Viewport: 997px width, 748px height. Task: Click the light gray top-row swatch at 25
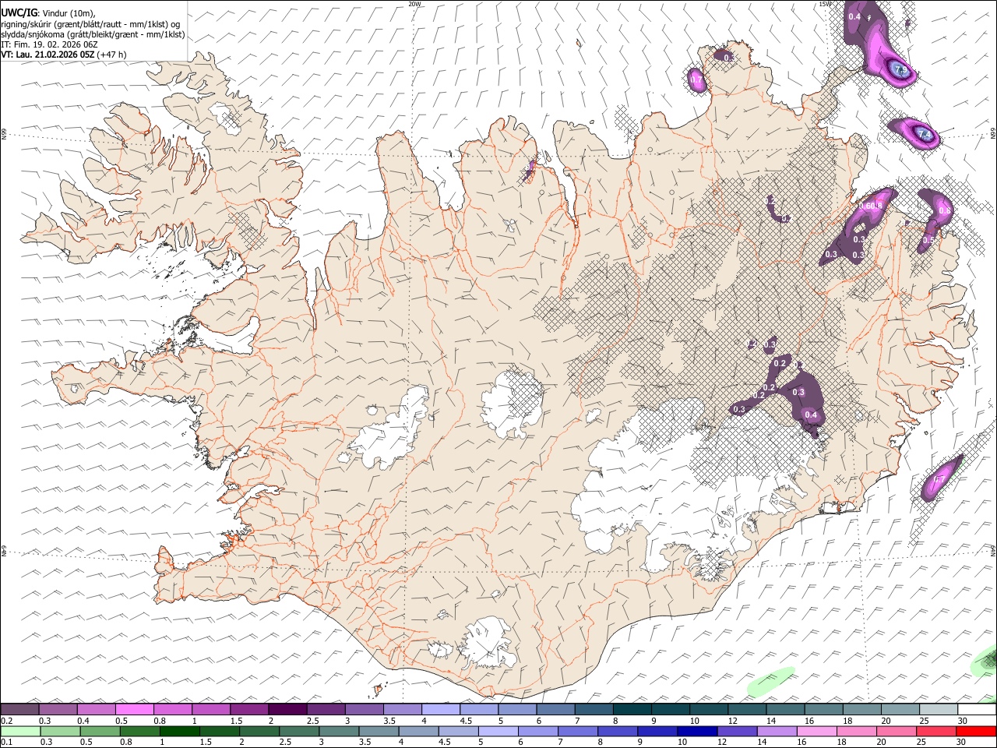click(937, 709)
